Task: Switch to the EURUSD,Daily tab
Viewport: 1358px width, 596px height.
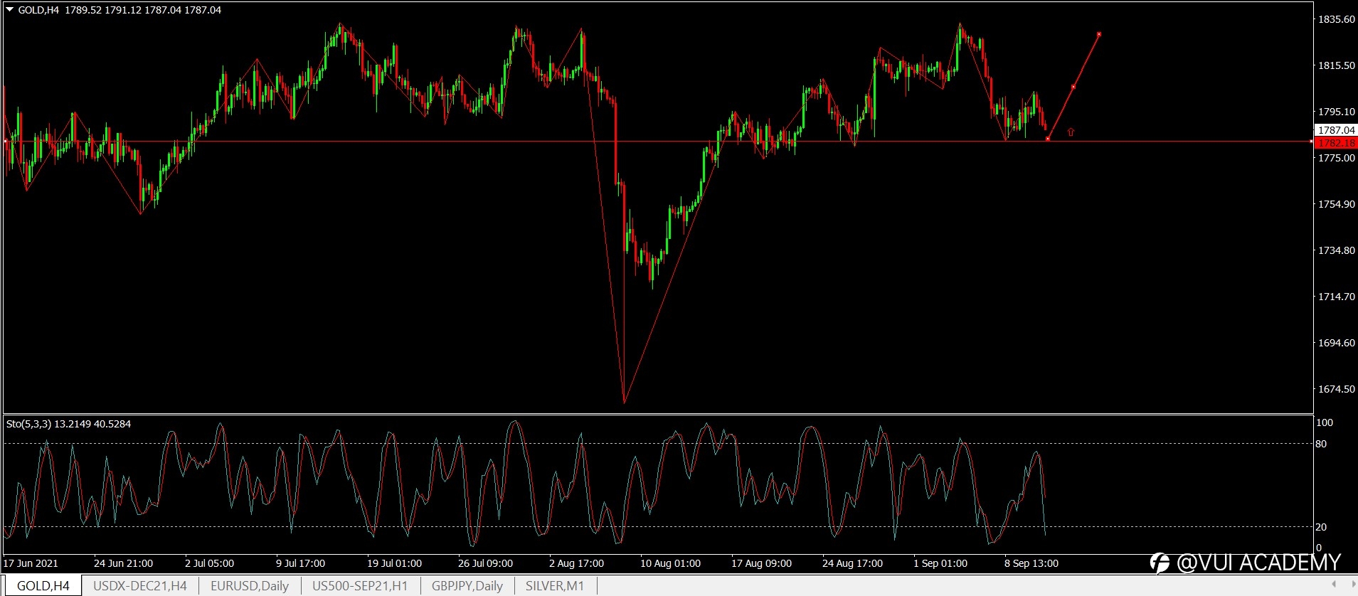Action: (x=250, y=586)
